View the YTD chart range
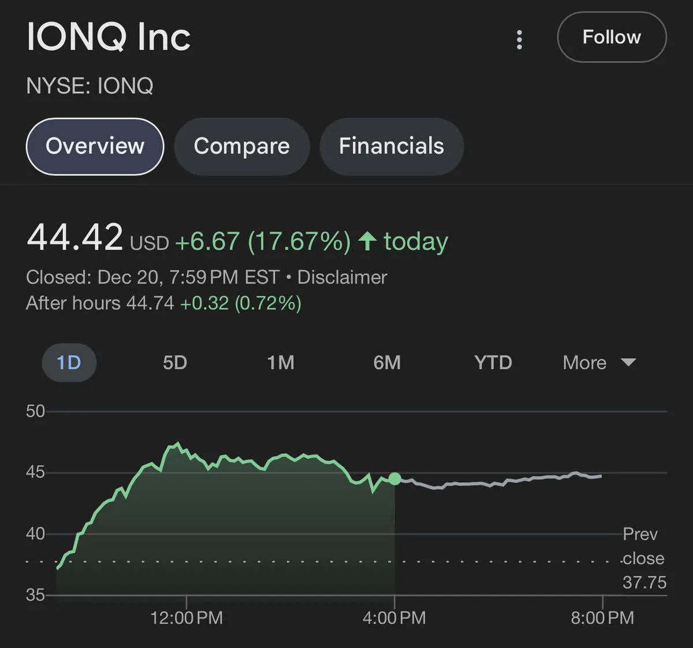The width and height of the screenshot is (693, 648). pyautogui.click(x=493, y=363)
